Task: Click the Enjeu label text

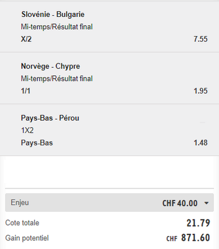Action: [20, 202]
